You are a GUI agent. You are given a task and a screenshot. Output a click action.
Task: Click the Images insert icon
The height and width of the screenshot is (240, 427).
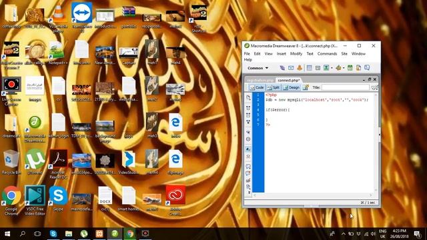pyautogui.click(x=326, y=68)
